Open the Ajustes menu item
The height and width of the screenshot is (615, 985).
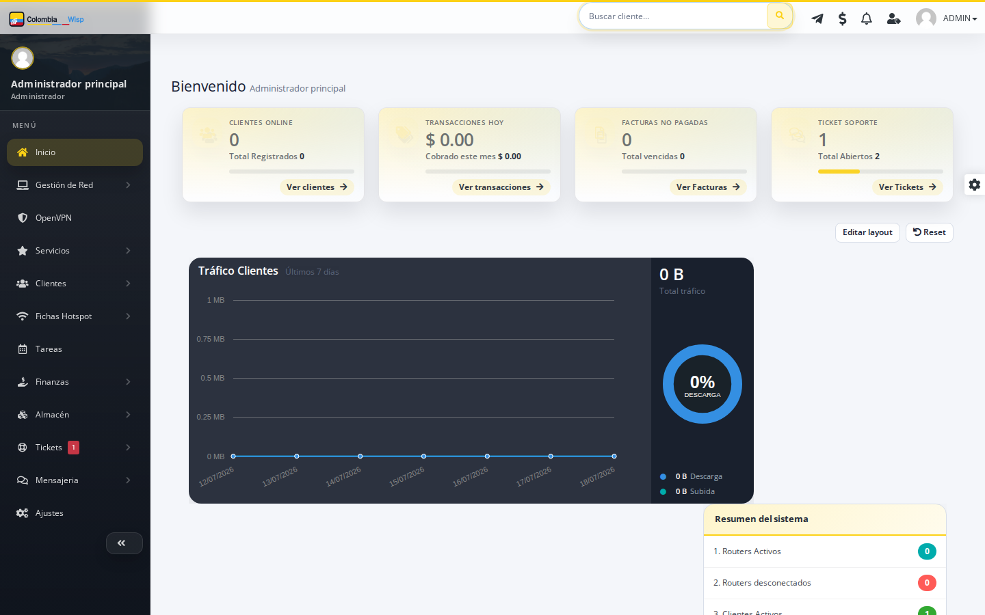[75, 513]
